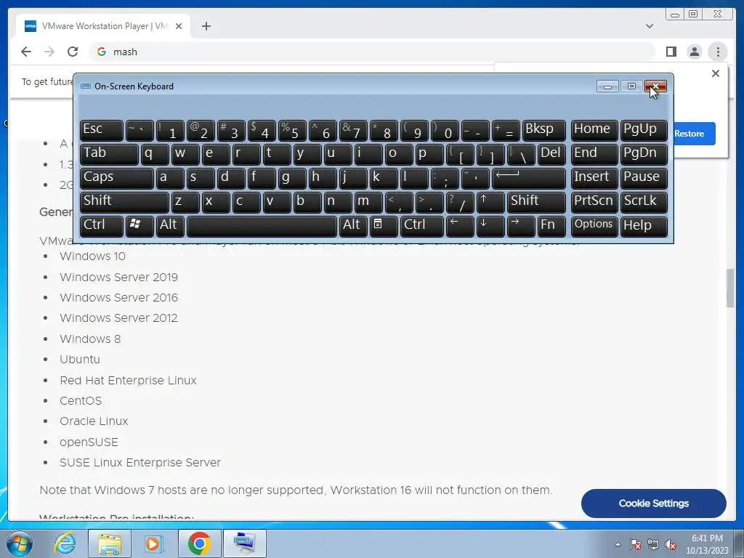
Task: Toggle the Fn key
Action: 551,226
